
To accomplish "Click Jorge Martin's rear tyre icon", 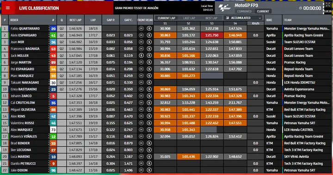I will point(149,62).
